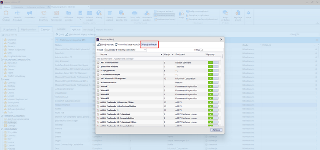Image resolution: width=320 pixels, height=150 pixels.
Task: Open Biblioteka skryptów in the ribbon
Action: [69, 16]
